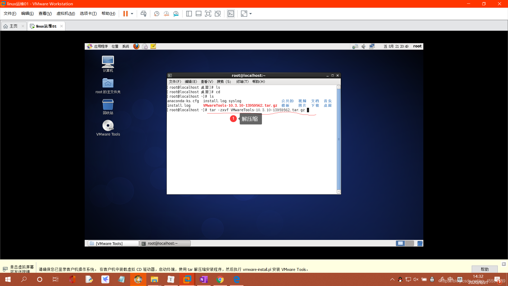Take a snapshot of the VM
The width and height of the screenshot is (508, 286).
(157, 14)
